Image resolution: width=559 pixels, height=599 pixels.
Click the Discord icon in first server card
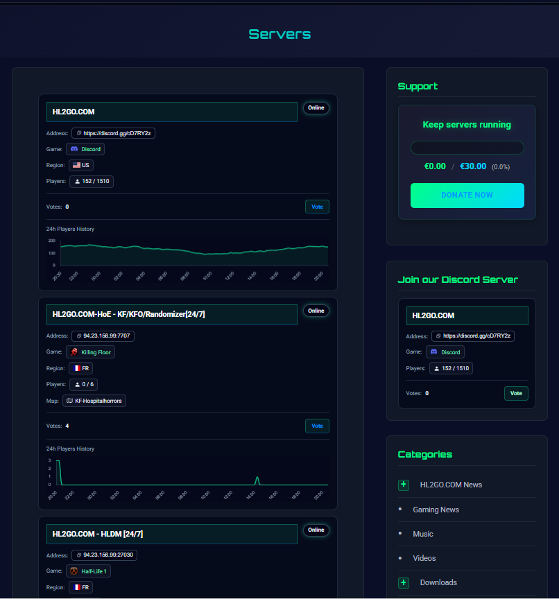tap(74, 149)
